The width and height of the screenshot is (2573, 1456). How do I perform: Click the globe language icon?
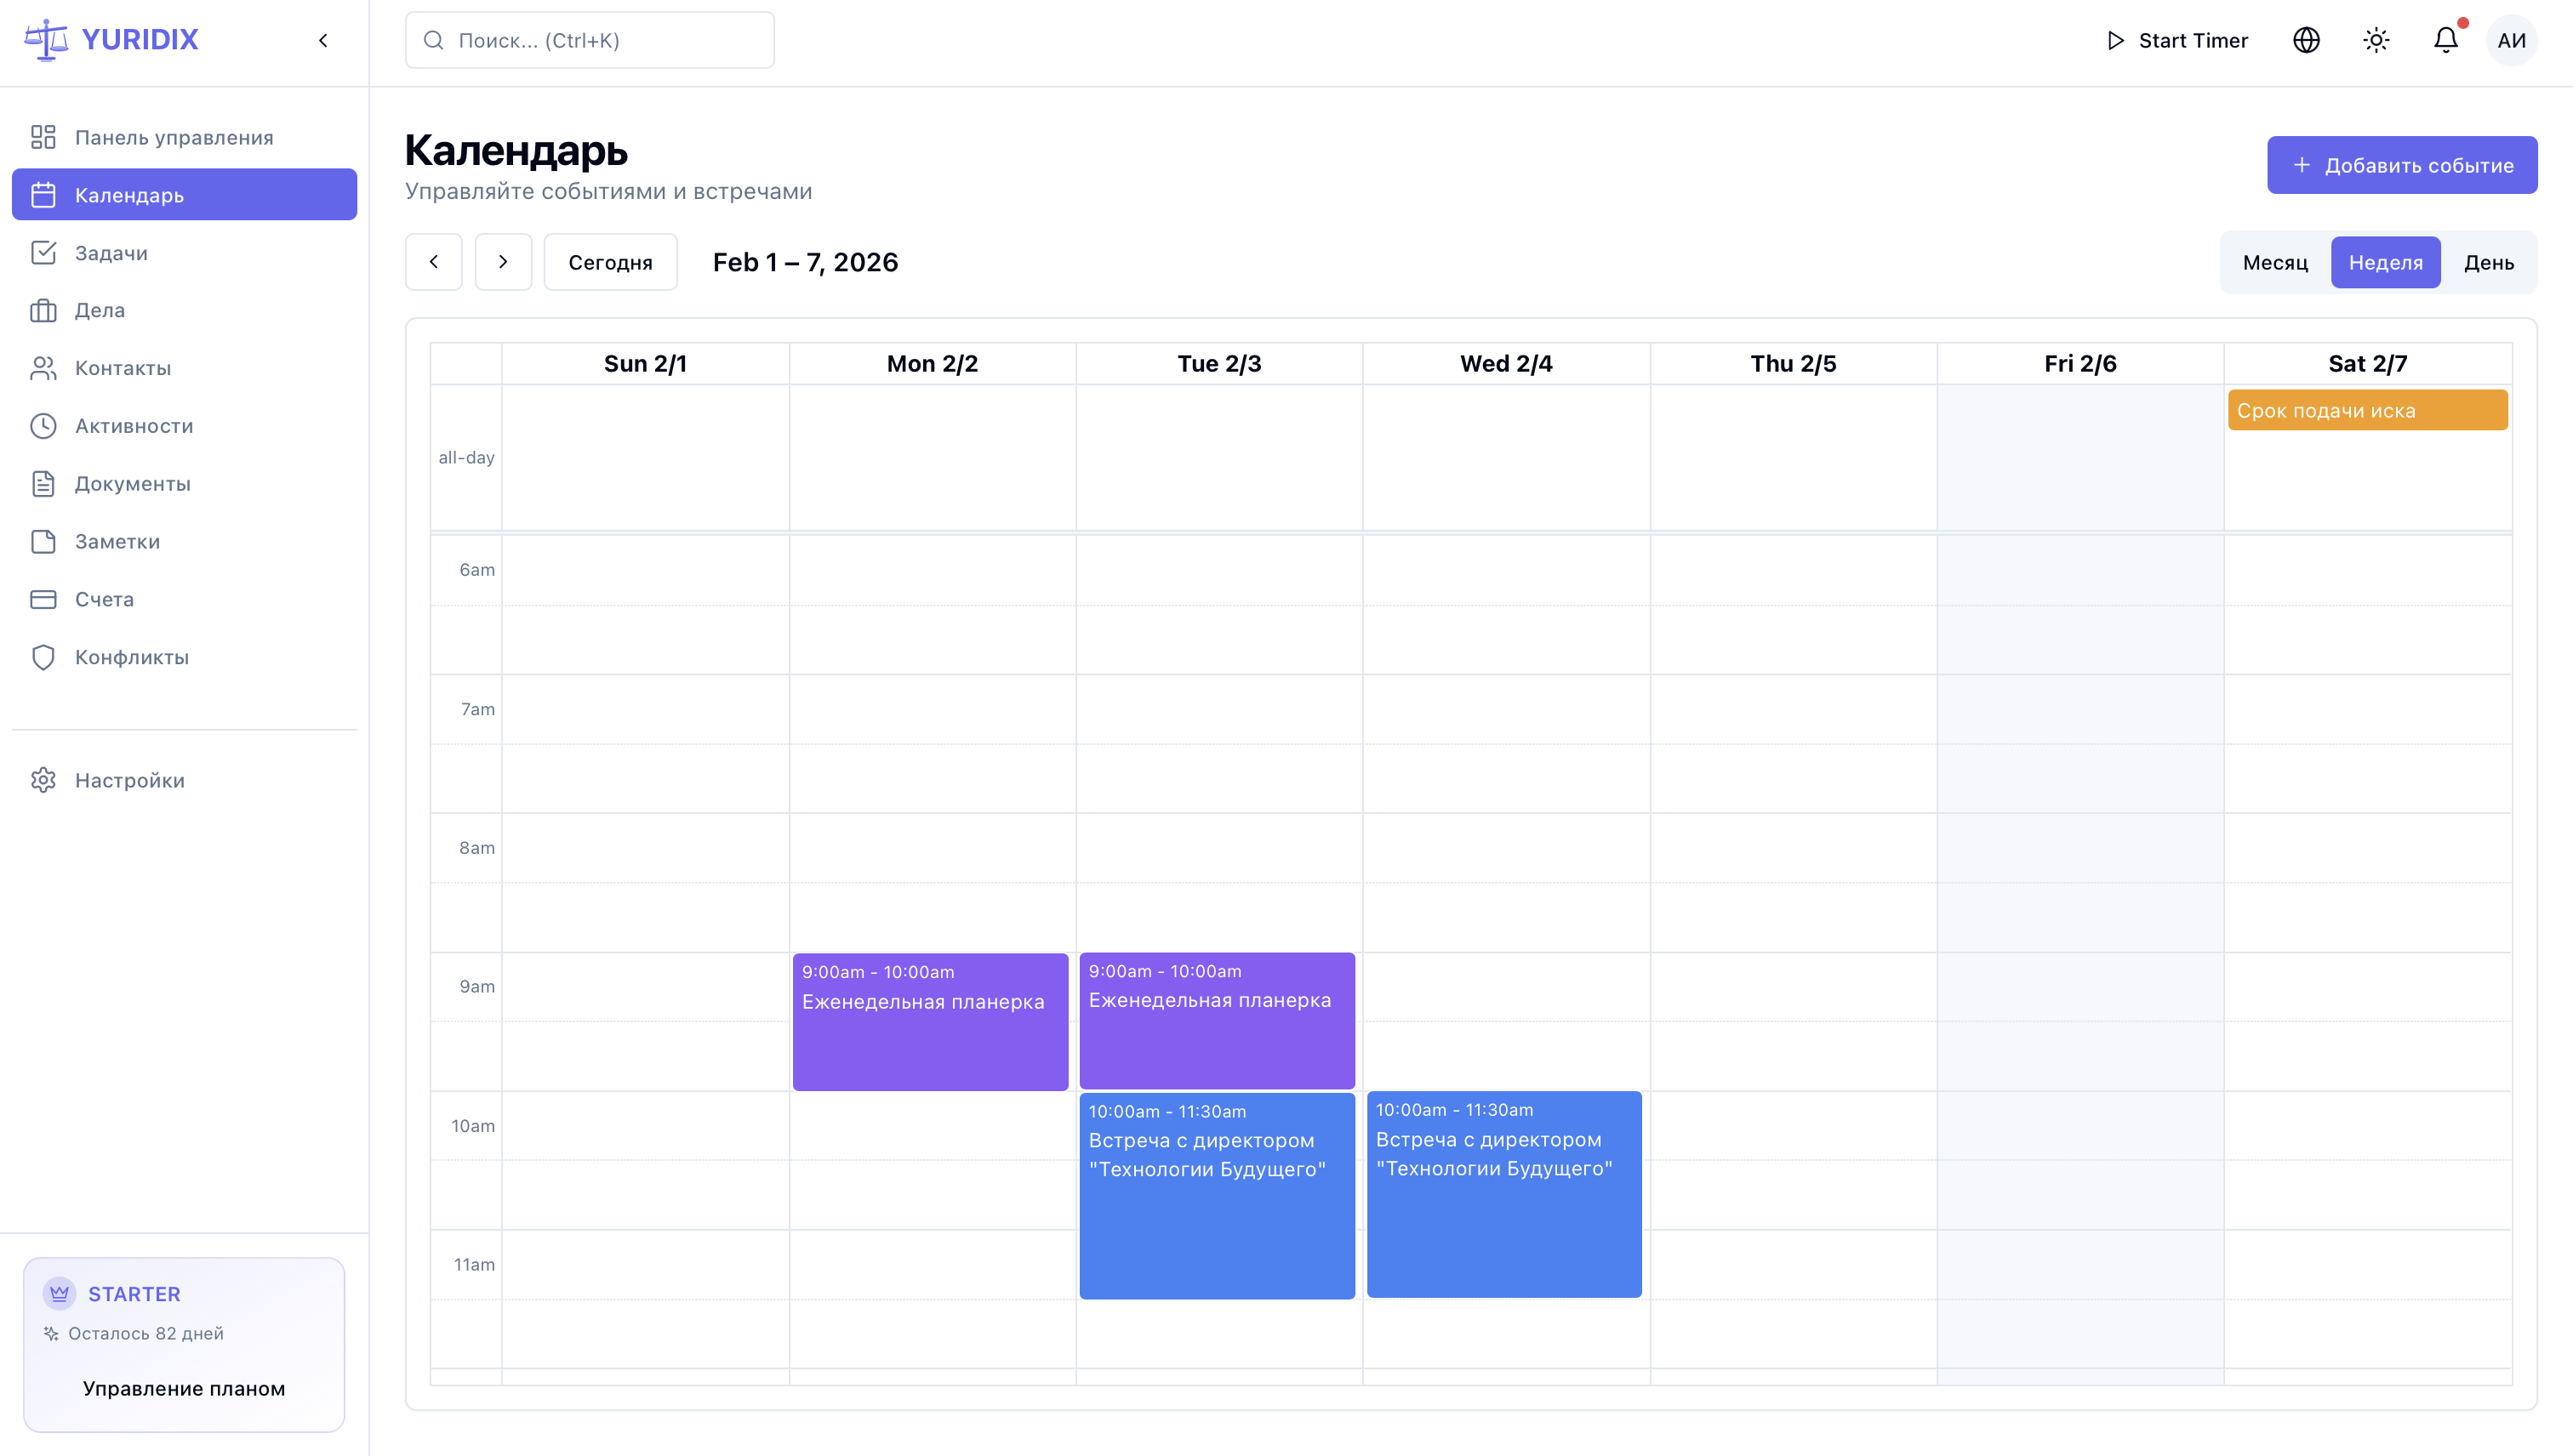(2306, 40)
